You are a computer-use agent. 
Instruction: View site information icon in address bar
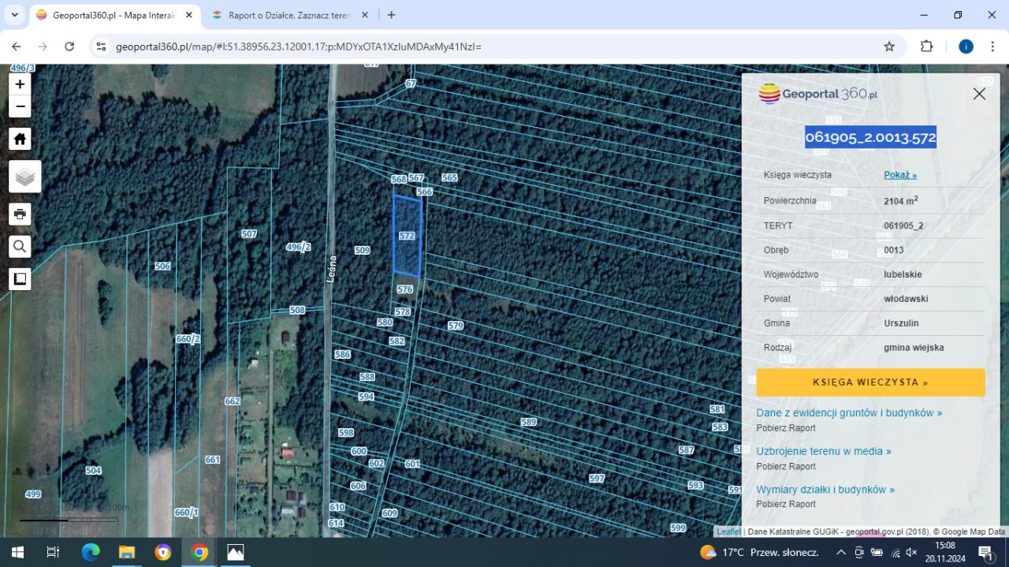[x=101, y=47]
